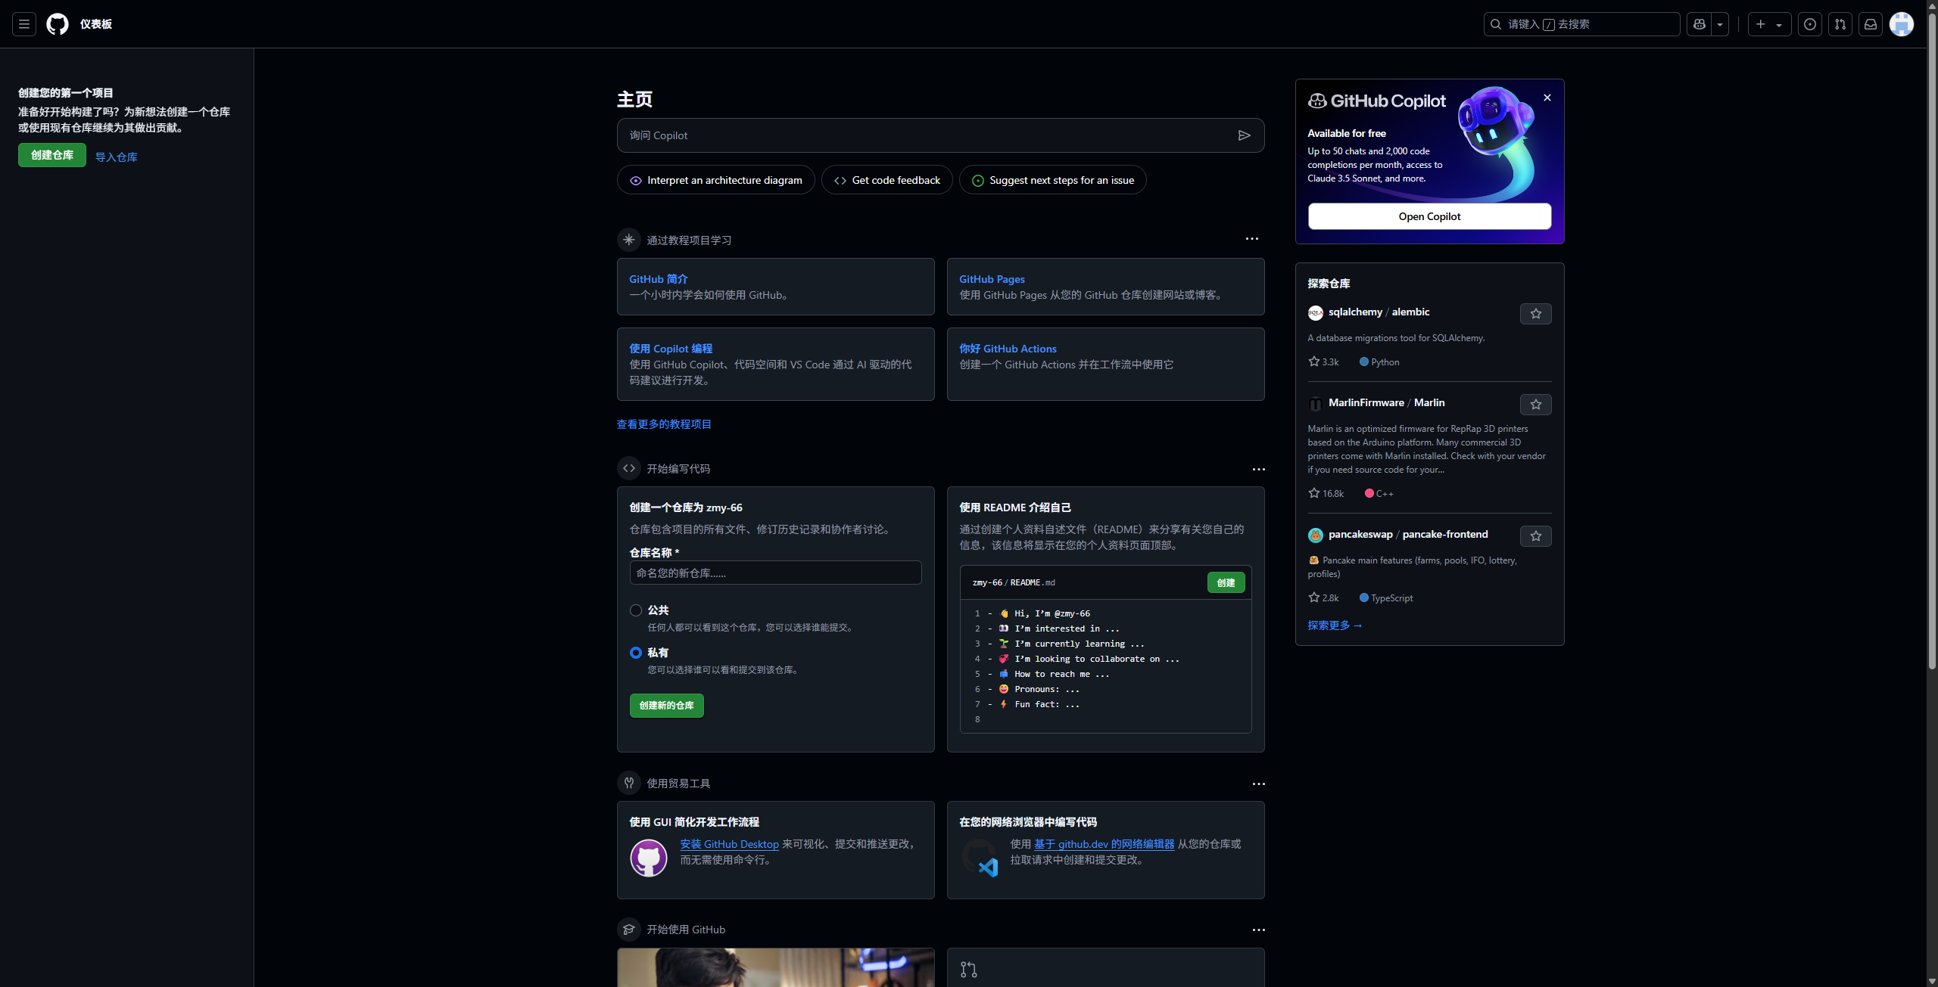Open the notifications inbox icon
Viewport: 1938px width, 987px height.
pyautogui.click(x=1871, y=24)
